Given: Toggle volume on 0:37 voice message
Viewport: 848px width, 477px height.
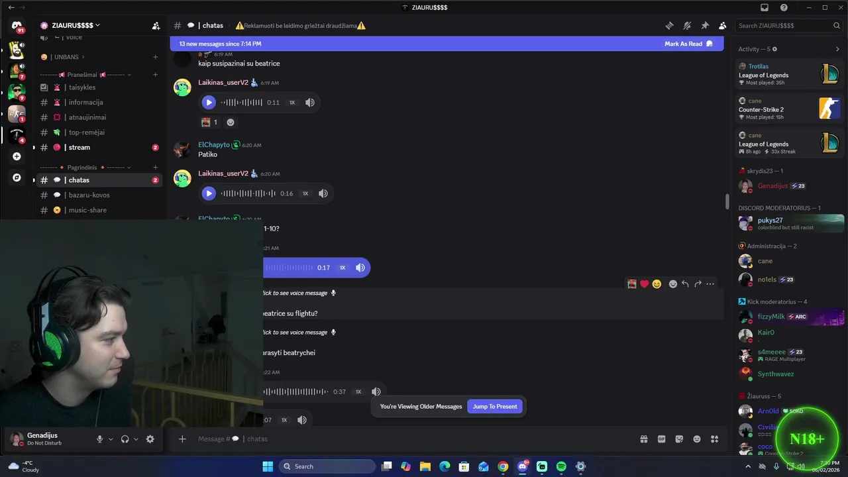Looking at the screenshot, I should coord(376,392).
